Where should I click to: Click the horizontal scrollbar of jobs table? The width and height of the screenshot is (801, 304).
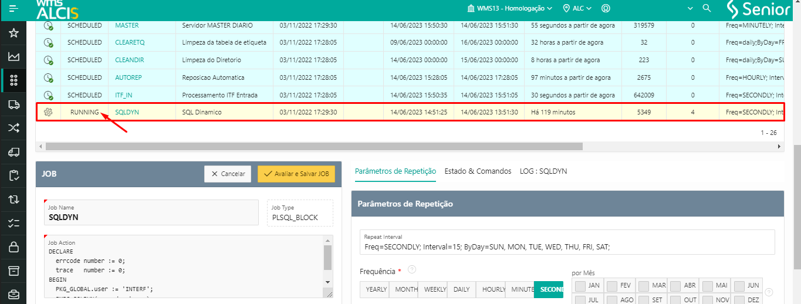tap(314, 146)
